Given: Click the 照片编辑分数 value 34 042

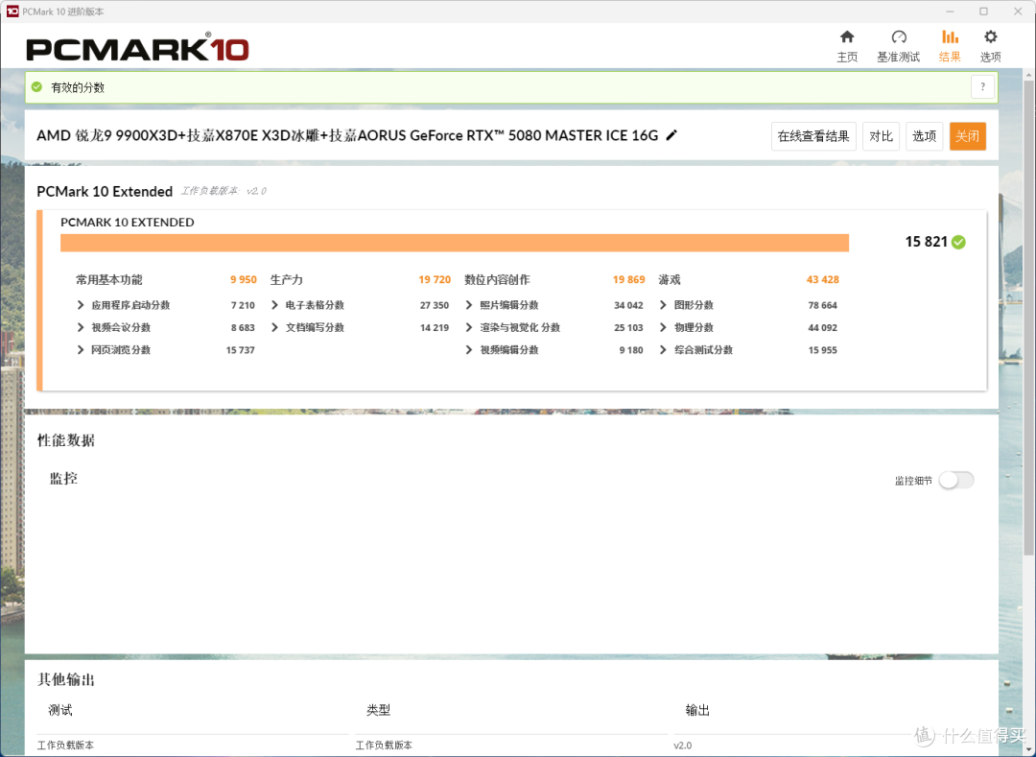Looking at the screenshot, I should pos(628,305).
